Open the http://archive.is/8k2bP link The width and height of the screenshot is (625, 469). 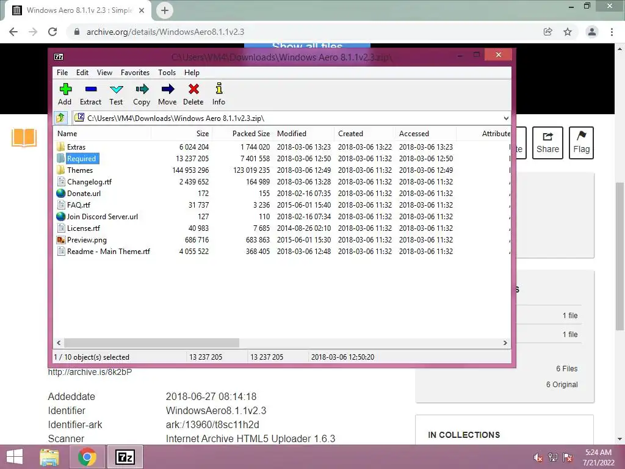pyautogui.click(x=90, y=372)
